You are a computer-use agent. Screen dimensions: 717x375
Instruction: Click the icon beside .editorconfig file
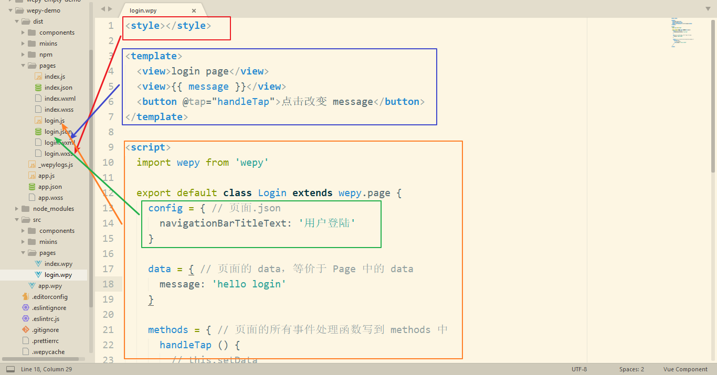pos(26,297)
